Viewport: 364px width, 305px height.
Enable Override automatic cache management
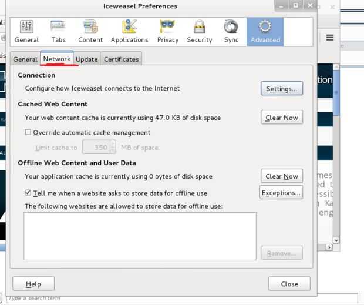[28, 132]
